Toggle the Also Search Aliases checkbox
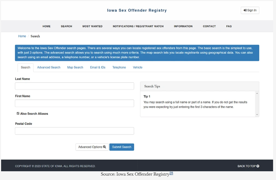The height and width of the screenshot is (180, 276). pos(18,113)
